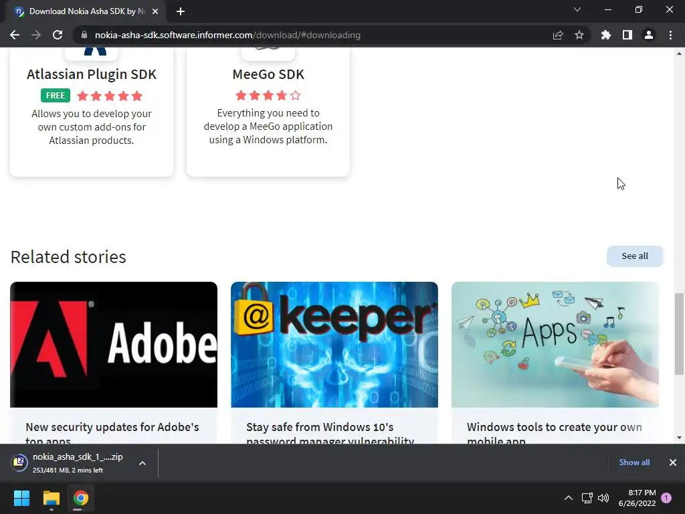Share this page from address bar
The height and width of the screenshot is (514, 685).
coord(558,35)
